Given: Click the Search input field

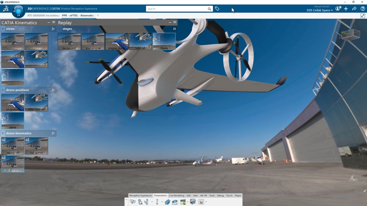Looking at the screenshot, I should 177,9.
